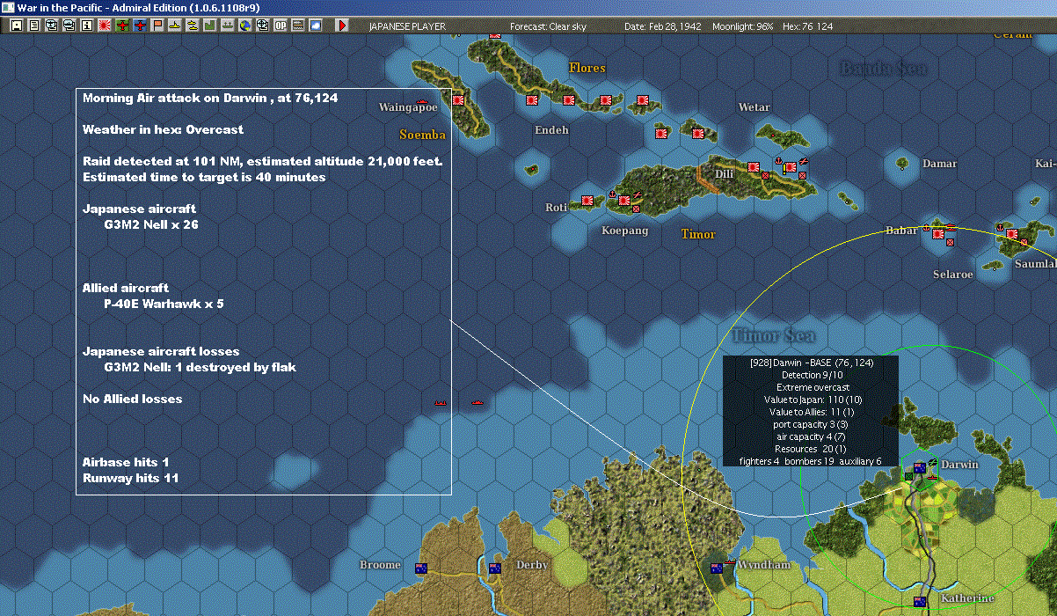Click the 'Raid detected at 101 NM' line
The height and width of the screenshot is (616, 1057).
(262, 161)
